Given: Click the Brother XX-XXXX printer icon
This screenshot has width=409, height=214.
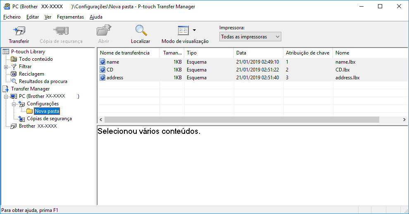Looking at the screenshot, I should click(x=14, y=126).
